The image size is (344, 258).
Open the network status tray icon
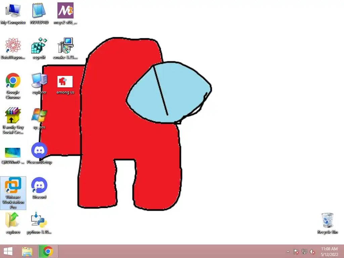click(304, 252)
